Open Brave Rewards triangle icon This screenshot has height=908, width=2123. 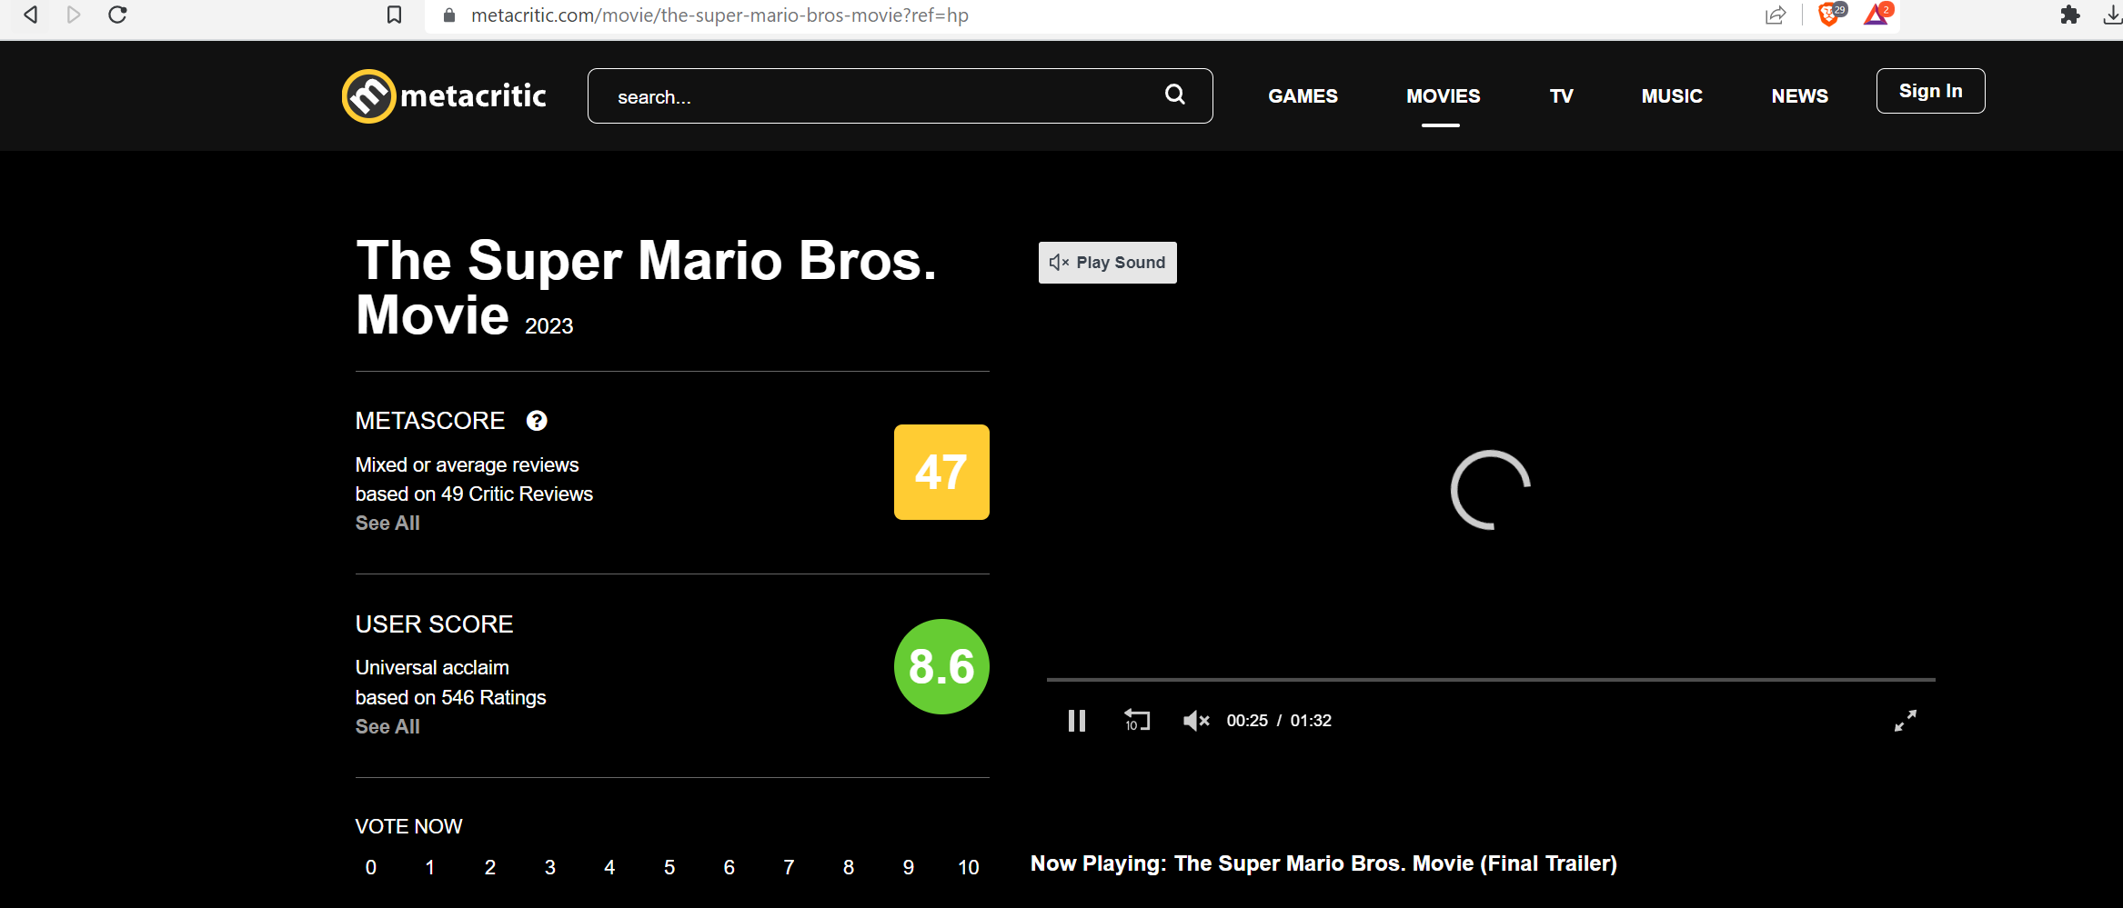click(1876, 14)
